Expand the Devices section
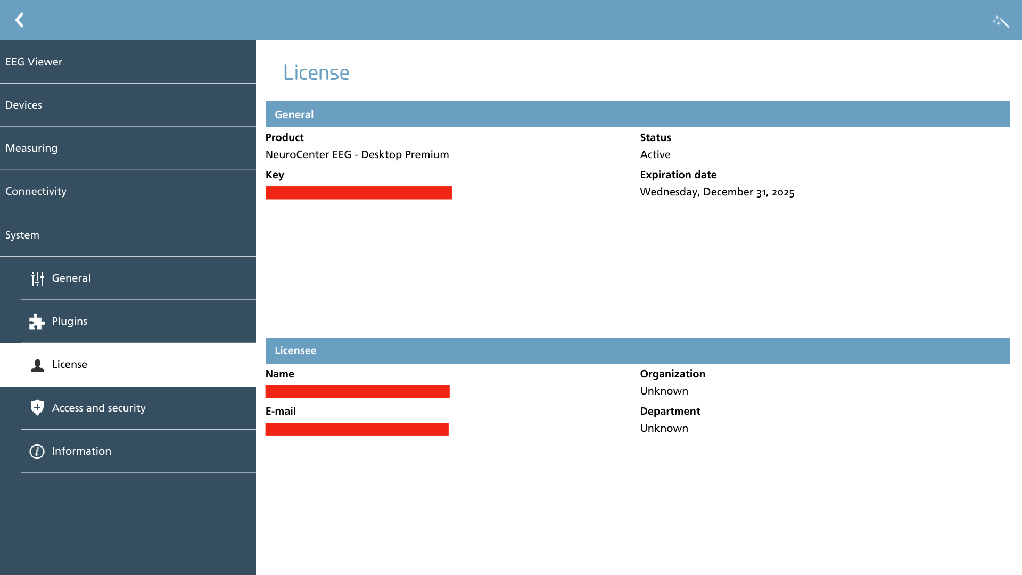Viewport: 1022px width, 575px height. (x=128, y=105)
